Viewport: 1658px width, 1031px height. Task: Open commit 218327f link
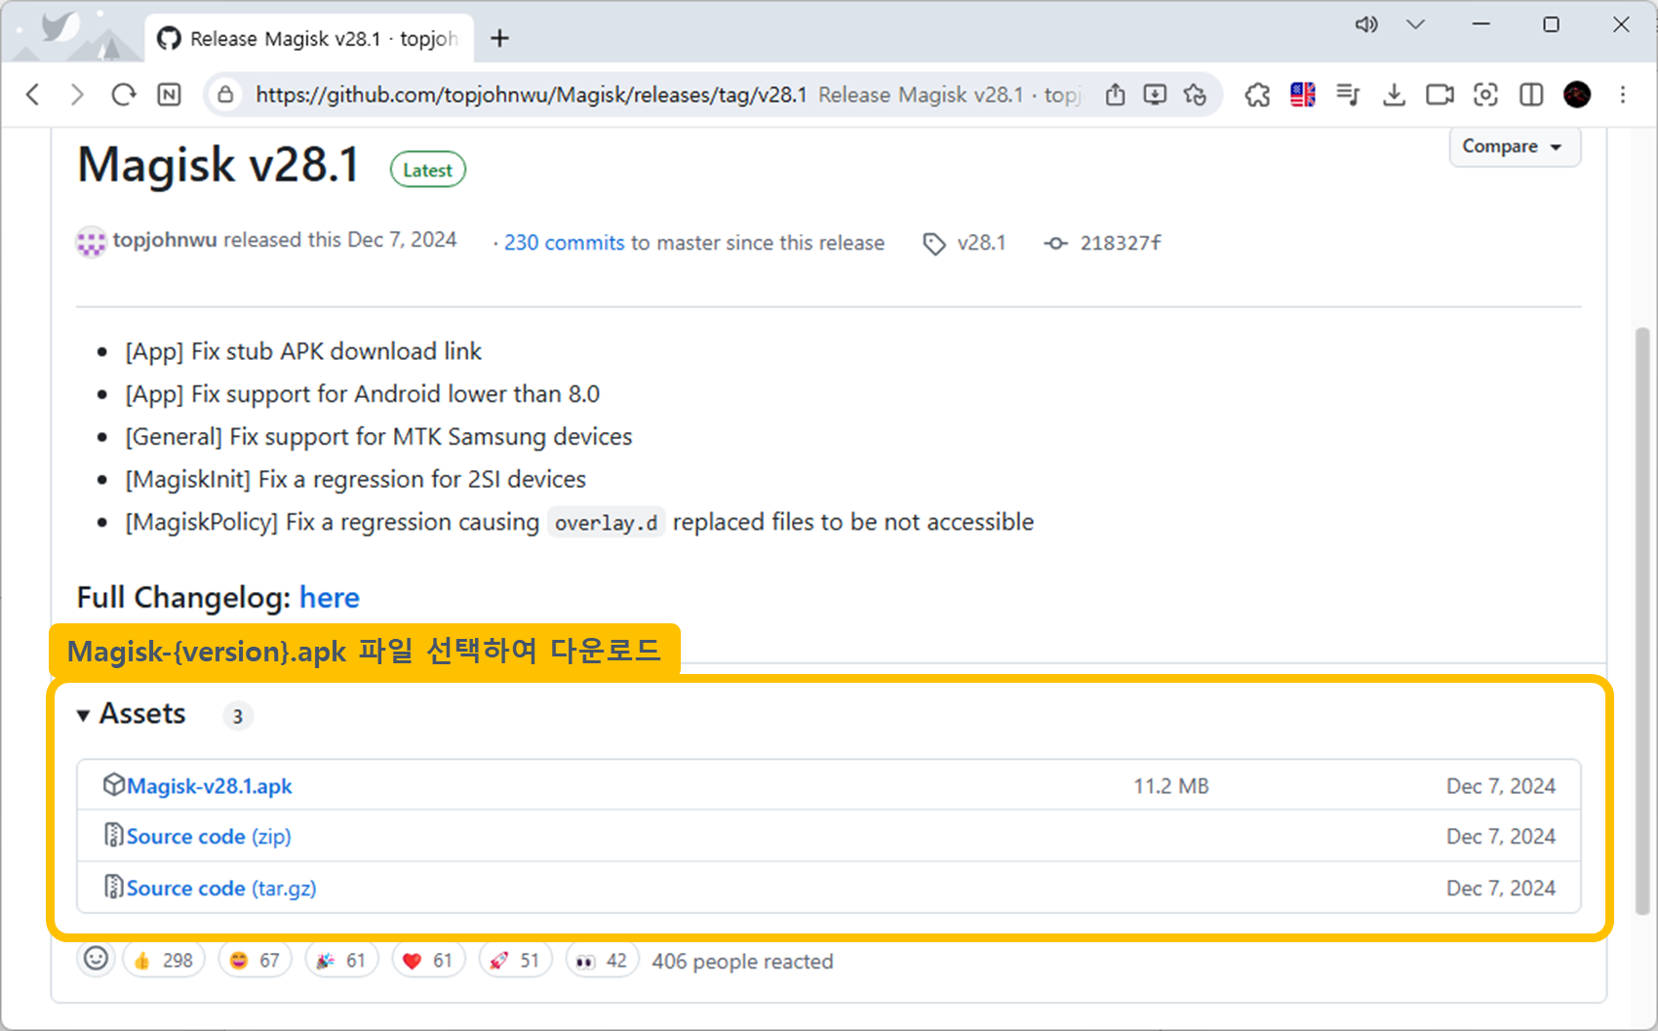point(1120,243)
